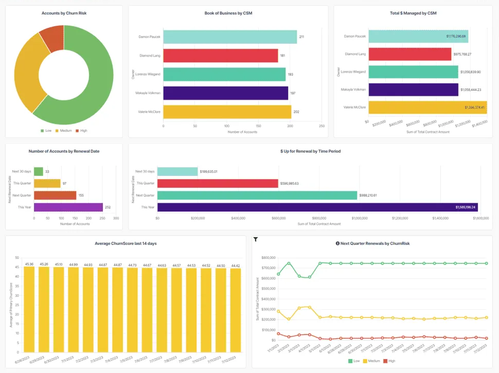Click the info icon beside Next Quarter Renewals title

tap(338, 243)
